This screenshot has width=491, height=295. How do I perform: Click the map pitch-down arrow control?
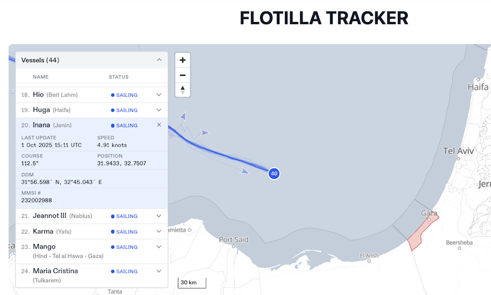point(182,92)
